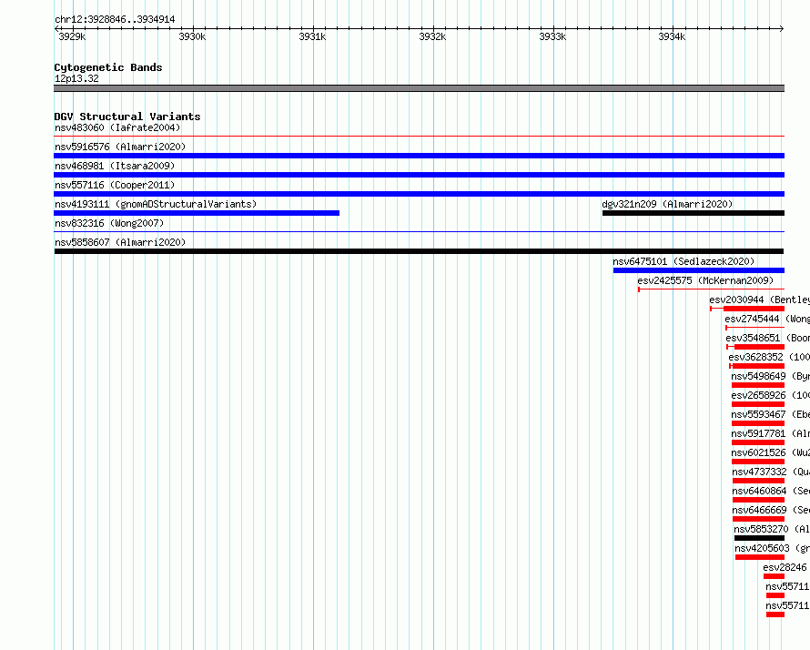Select the red bar under nsv6021526
This screenshot has width=810, height=650.
pyautogui.click(x=758, y=462)
